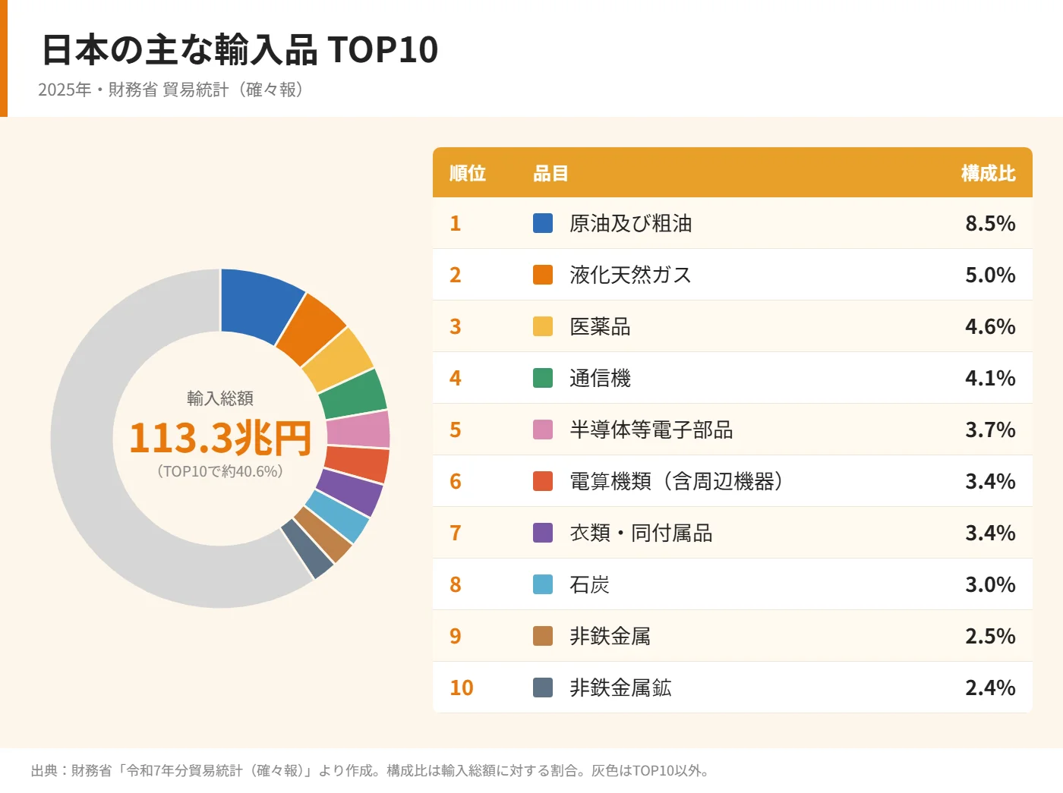Click the slate swatch beside 非鉄金属鉱
Viewport: 1063px width, 793px height.
(x=543, y=688)
